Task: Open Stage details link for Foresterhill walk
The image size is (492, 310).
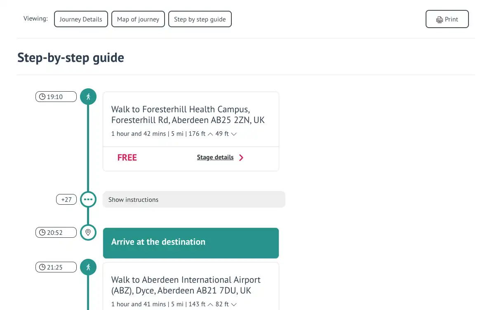Action: pos(215,157)
